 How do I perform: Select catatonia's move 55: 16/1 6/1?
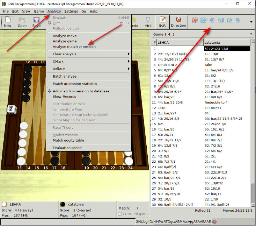(x=214, y=129)
